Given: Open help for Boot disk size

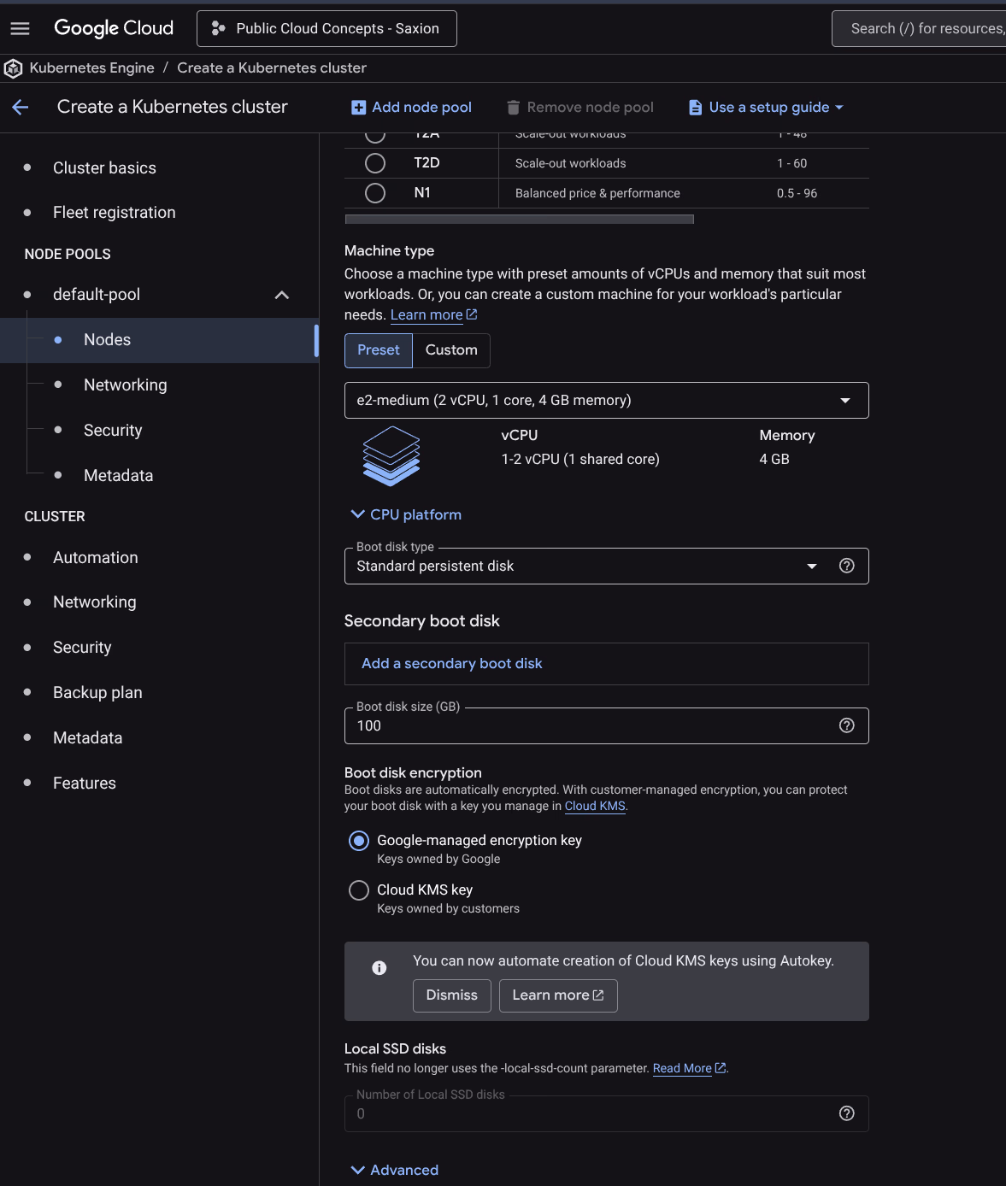Looking at the screenshot, I should (846, 725).
